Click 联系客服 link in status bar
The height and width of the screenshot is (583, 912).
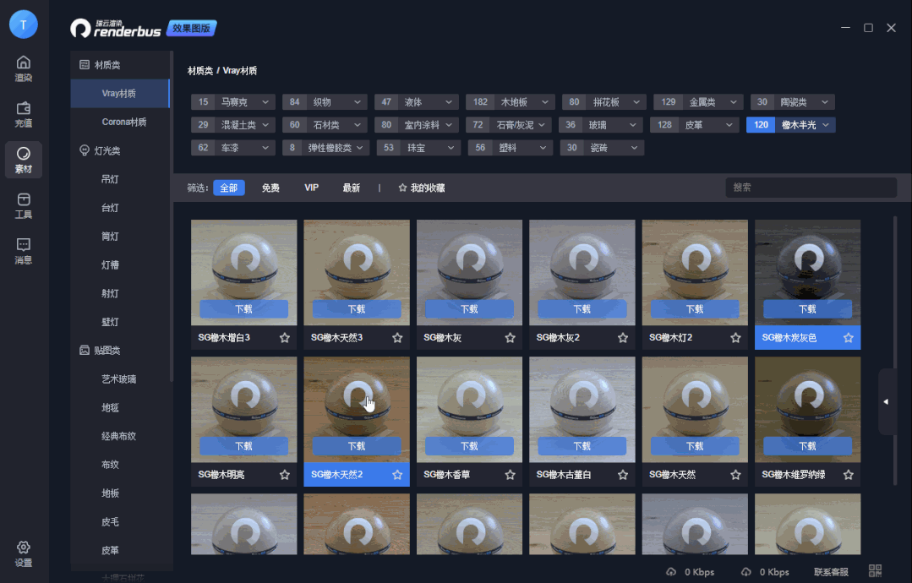coord(831,572)
